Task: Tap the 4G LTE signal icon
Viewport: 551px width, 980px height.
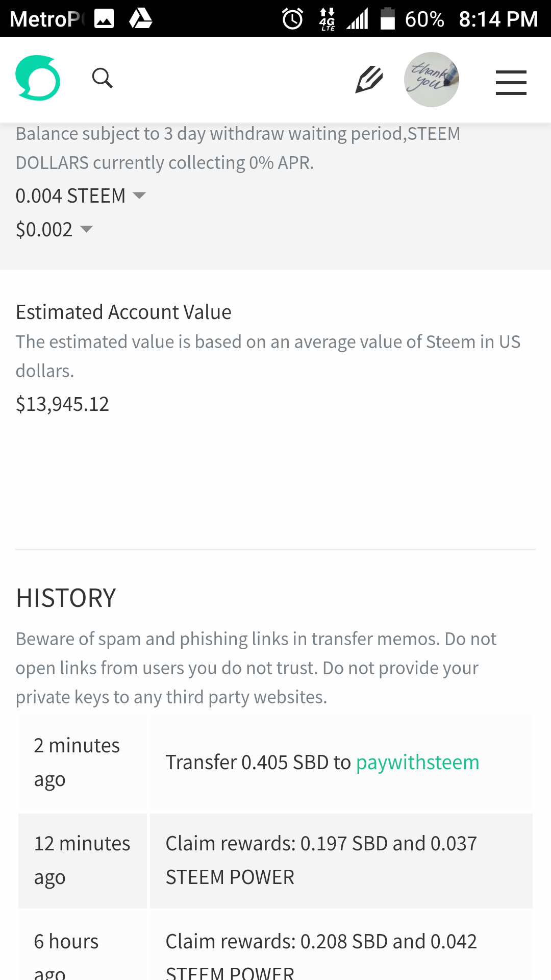Action: 327,19
